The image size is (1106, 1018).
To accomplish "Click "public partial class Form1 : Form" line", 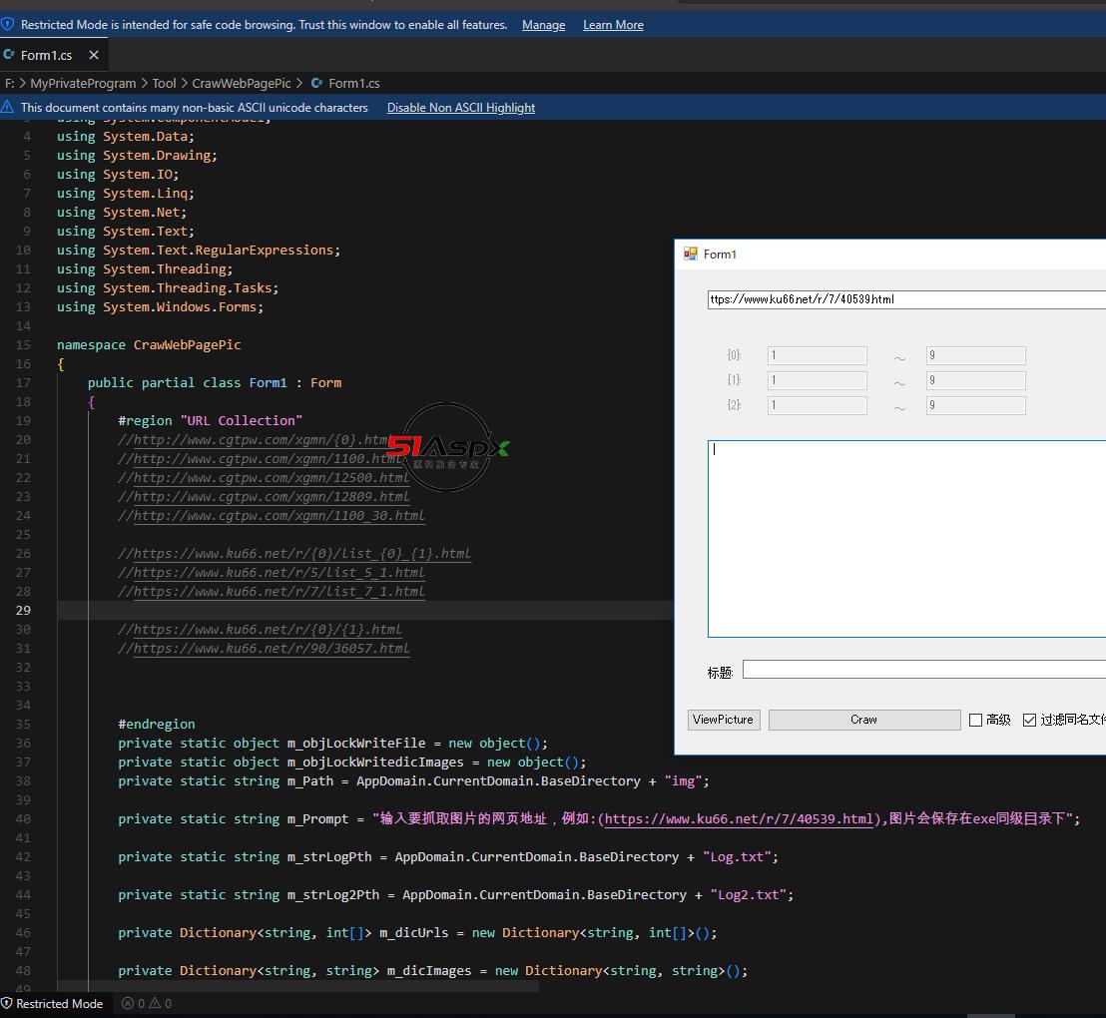I will 215,383.
